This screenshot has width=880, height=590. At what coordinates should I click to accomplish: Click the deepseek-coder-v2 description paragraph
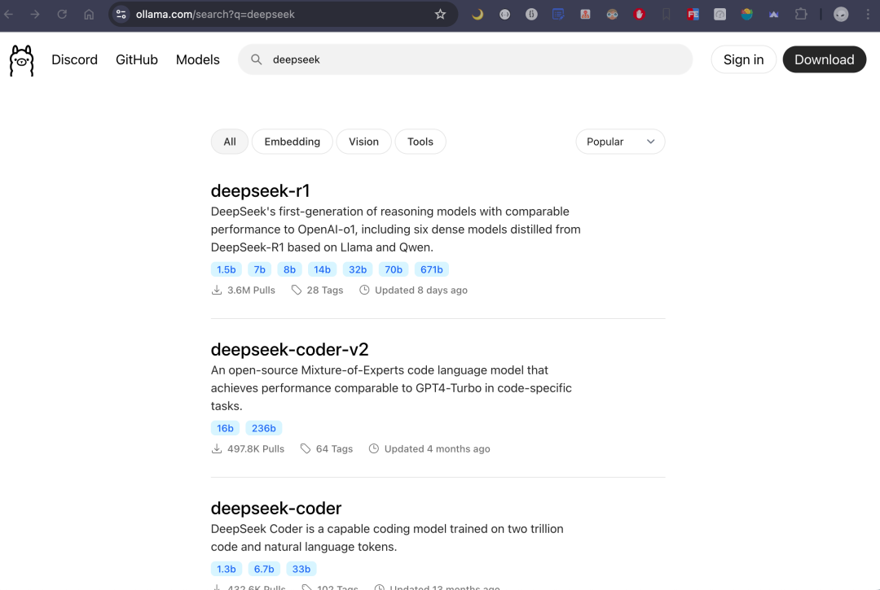click(x=391, y=387)
